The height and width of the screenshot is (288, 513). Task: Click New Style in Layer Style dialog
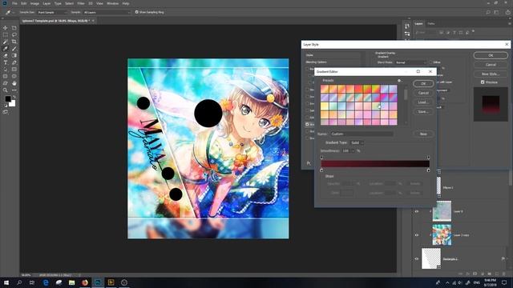point(491,74)
